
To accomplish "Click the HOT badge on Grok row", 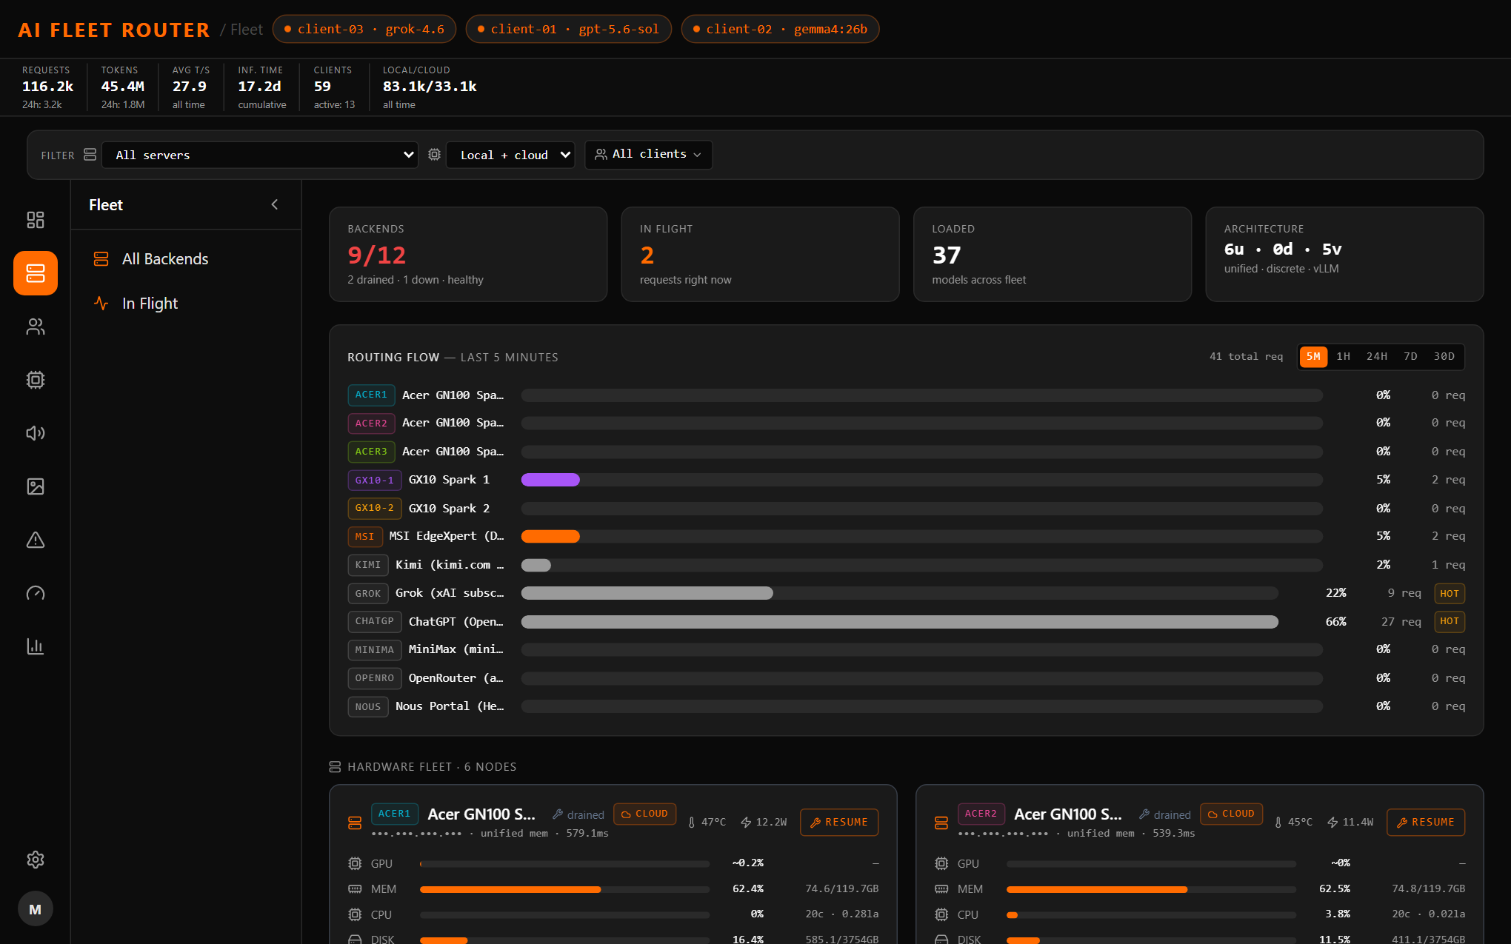I will [1450, 594].
